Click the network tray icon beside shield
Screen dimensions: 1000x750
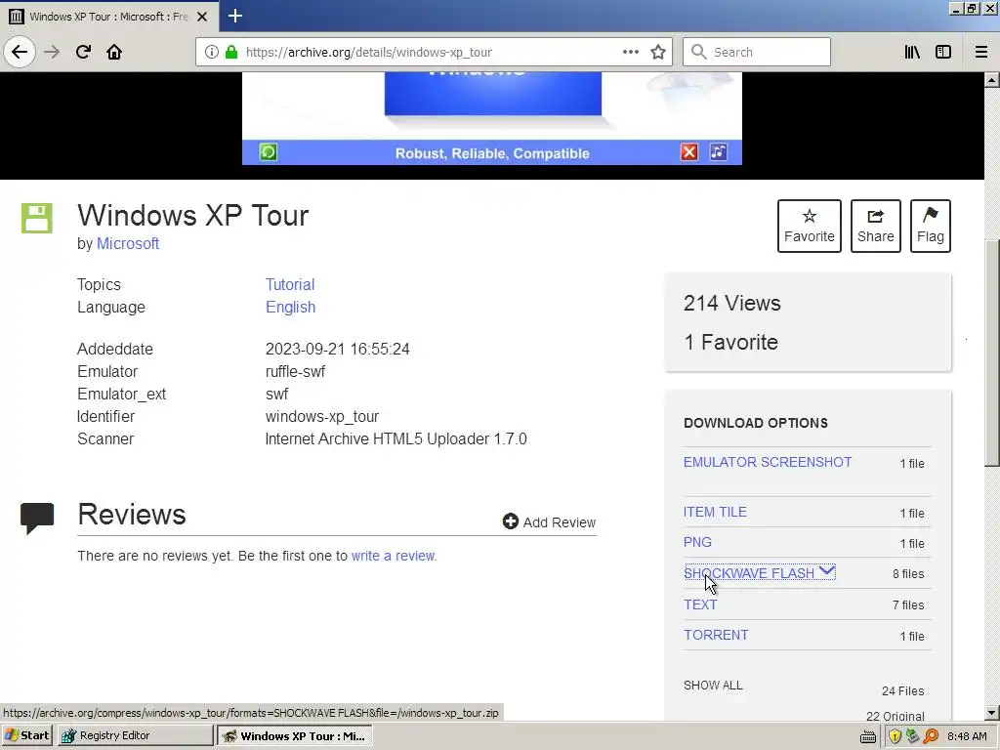[913, 736]
